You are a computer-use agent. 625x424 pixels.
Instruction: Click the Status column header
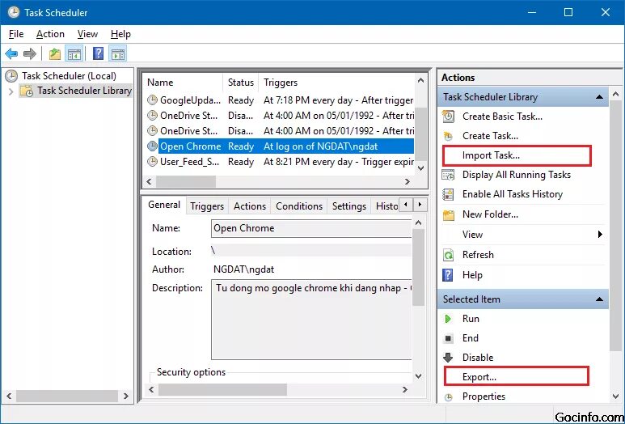coord(241,83)
